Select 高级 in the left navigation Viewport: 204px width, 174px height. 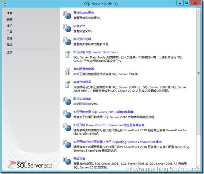coord(10,45)
